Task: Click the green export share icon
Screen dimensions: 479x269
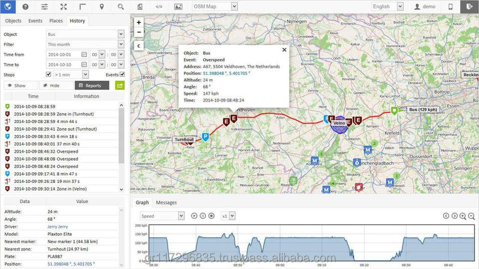Action: tap(120, 85)
